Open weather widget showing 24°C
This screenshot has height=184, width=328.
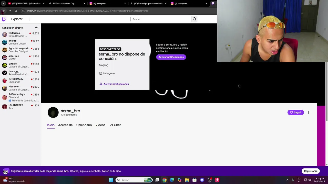[x=13, y=180]
